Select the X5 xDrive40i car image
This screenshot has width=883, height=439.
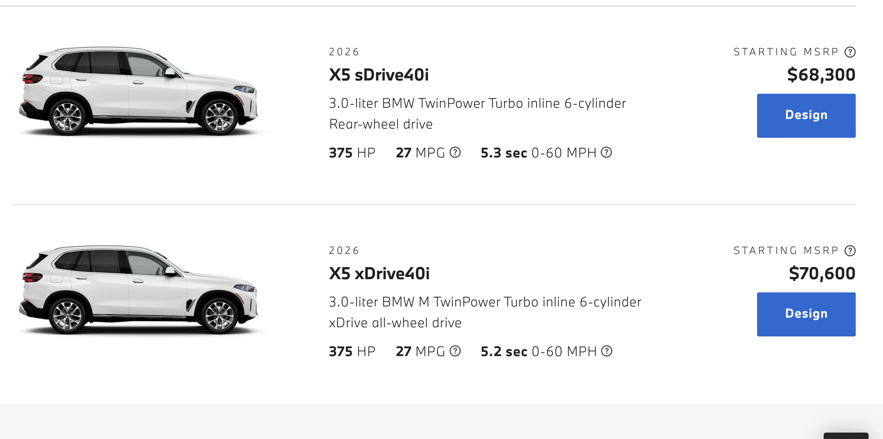[x=138, y=290]
